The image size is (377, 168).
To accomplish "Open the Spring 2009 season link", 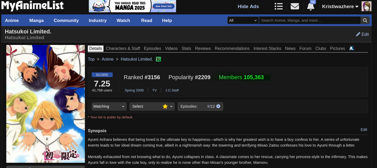I will [134, 90].
